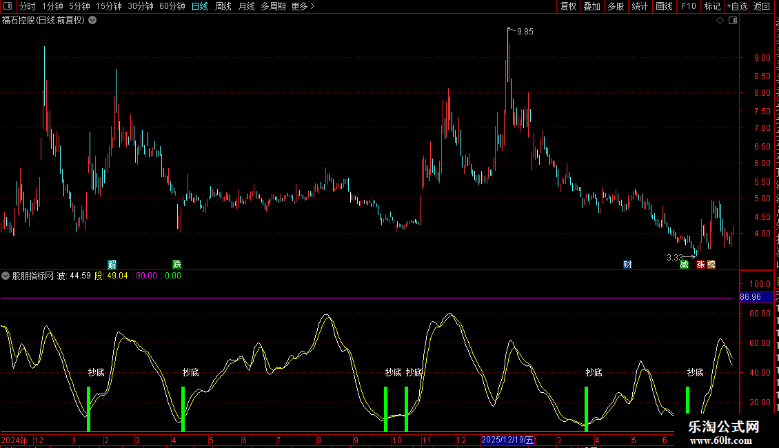Click the 叠加 overlay button

point(591,6)
